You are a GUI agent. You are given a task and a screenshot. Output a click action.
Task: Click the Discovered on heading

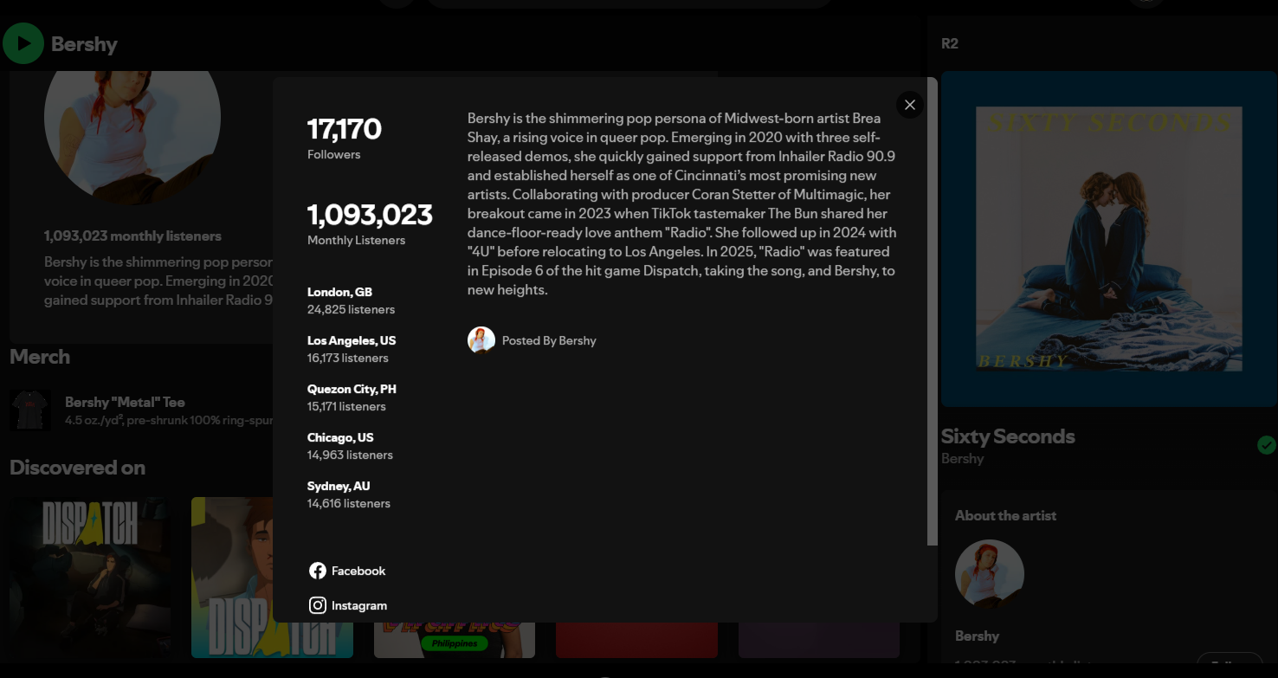[77, 468]
